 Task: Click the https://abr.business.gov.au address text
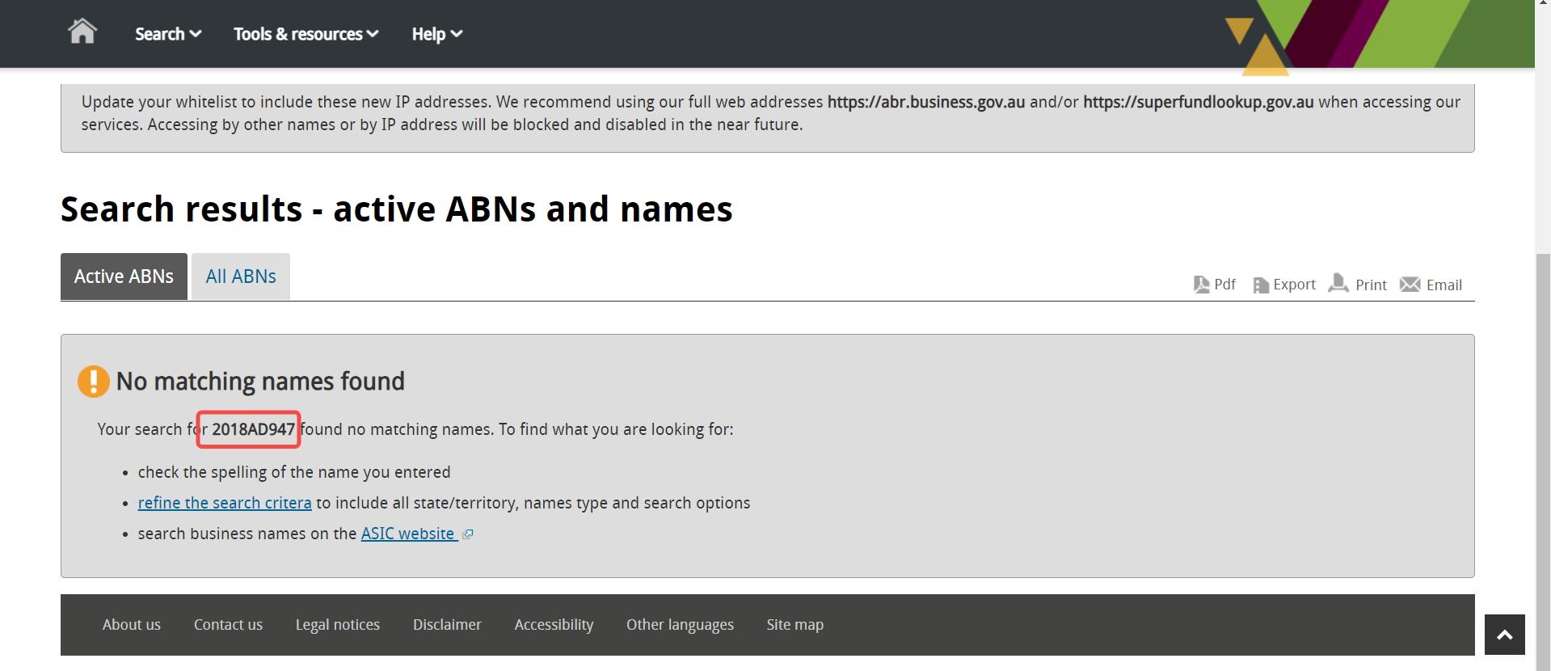926,102
